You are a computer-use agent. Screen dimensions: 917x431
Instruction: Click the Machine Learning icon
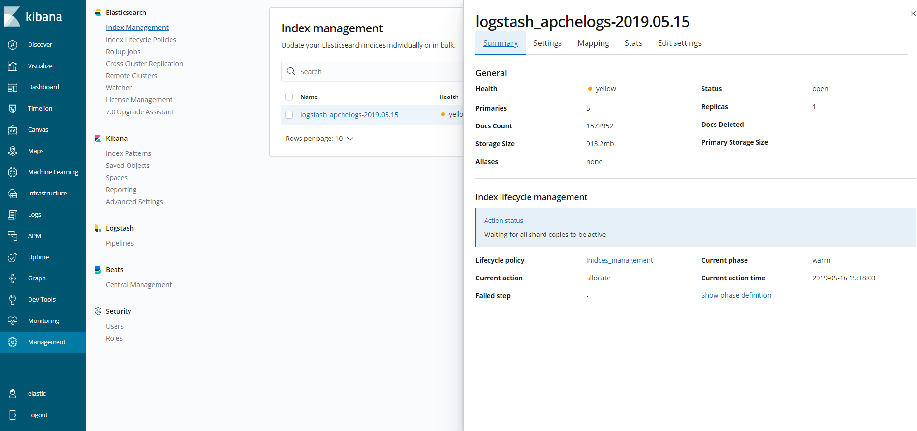point(13,172)
